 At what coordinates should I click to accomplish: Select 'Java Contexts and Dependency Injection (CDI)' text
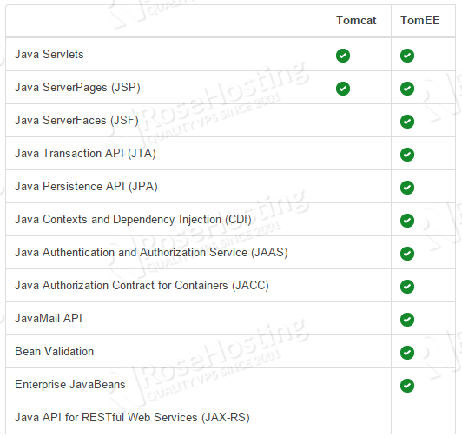coord(133,220)
